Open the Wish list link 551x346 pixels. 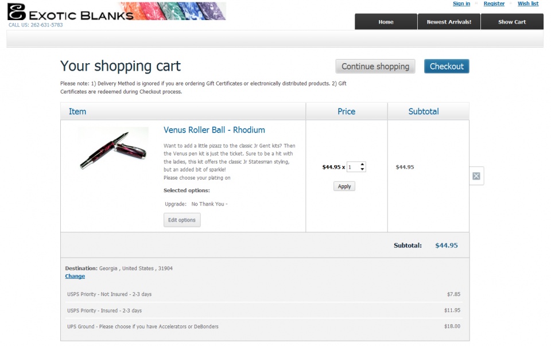point(528,3)
